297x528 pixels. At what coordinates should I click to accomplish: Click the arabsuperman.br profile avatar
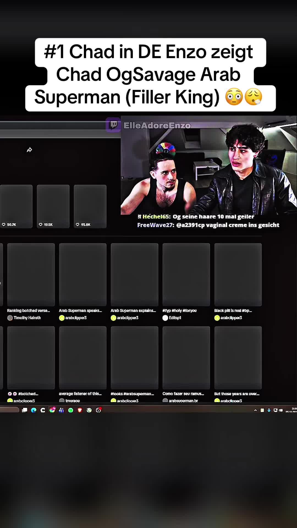coord(165,401)
